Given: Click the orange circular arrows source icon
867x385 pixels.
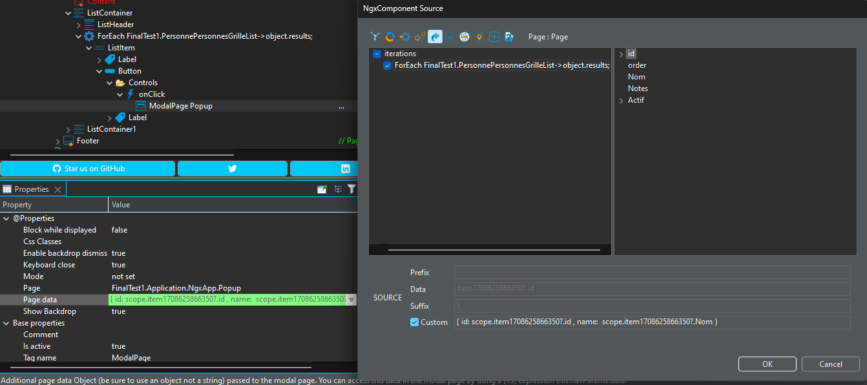Looking at the screenshot, I should click(390, 37).
